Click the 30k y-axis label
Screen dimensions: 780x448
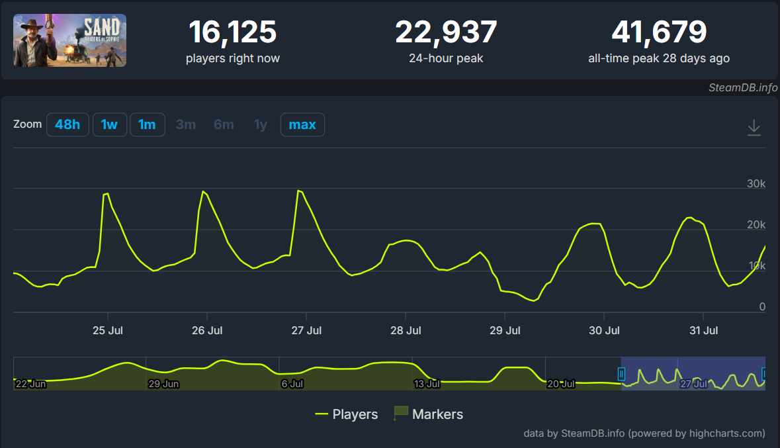[x=756, y=184]
